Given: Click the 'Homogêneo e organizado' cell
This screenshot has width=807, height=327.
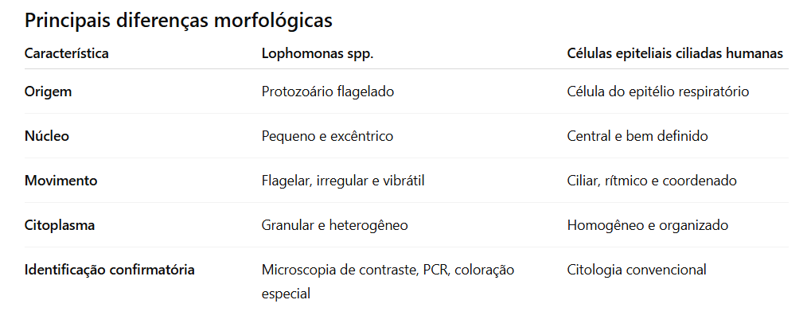Looking at the screenshot, I should [648, 225].
